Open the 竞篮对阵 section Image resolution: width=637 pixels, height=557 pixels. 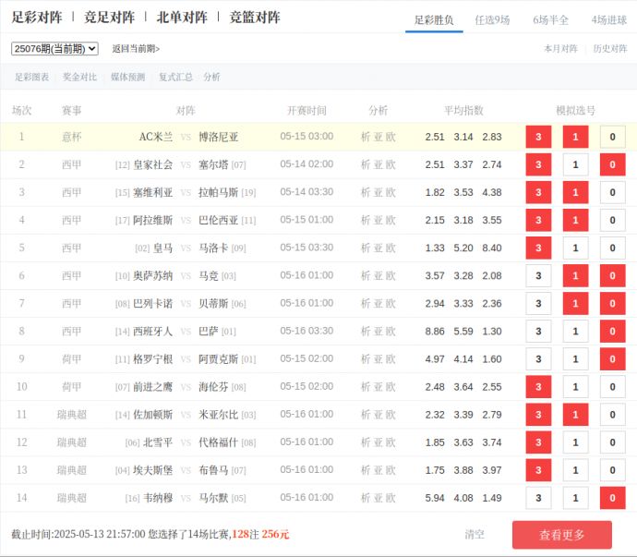point(255,18)
